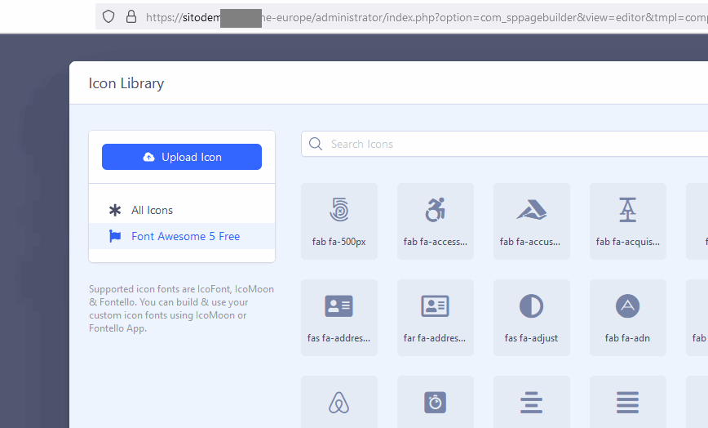Click the shield icon in the address bar
Screen dimensions: 708x428
click(108, 16)
